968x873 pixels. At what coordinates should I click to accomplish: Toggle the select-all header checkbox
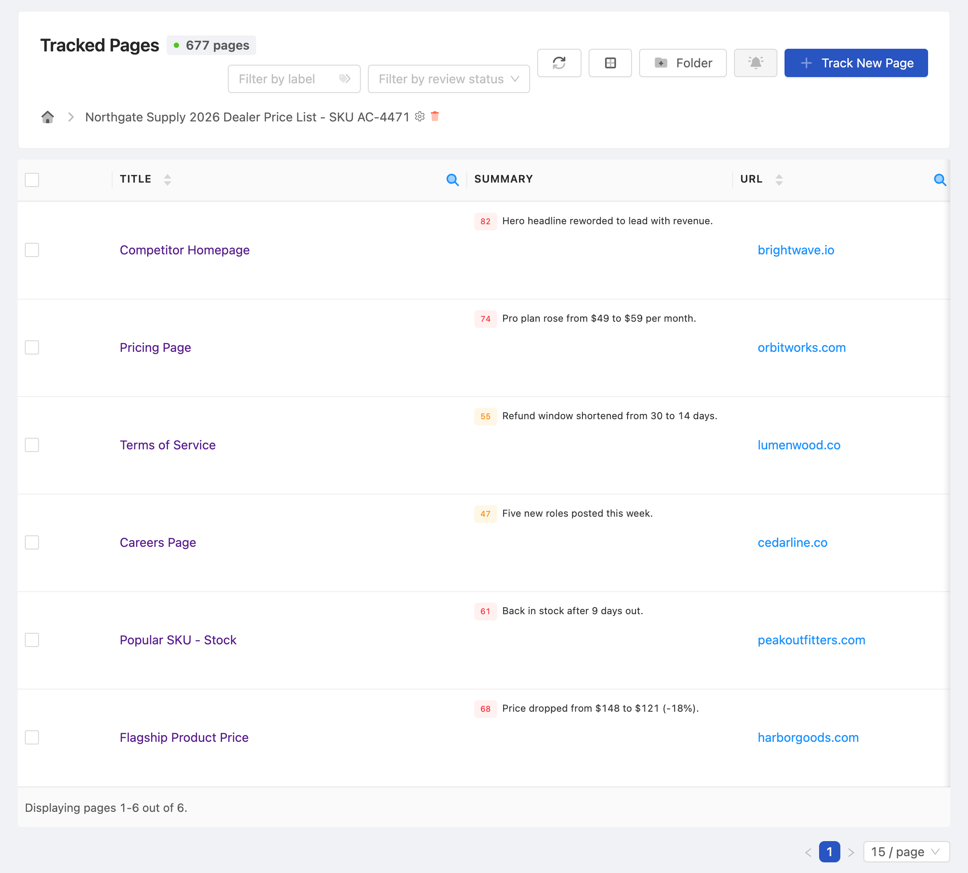pyautogui.click(x=31, y=180)
